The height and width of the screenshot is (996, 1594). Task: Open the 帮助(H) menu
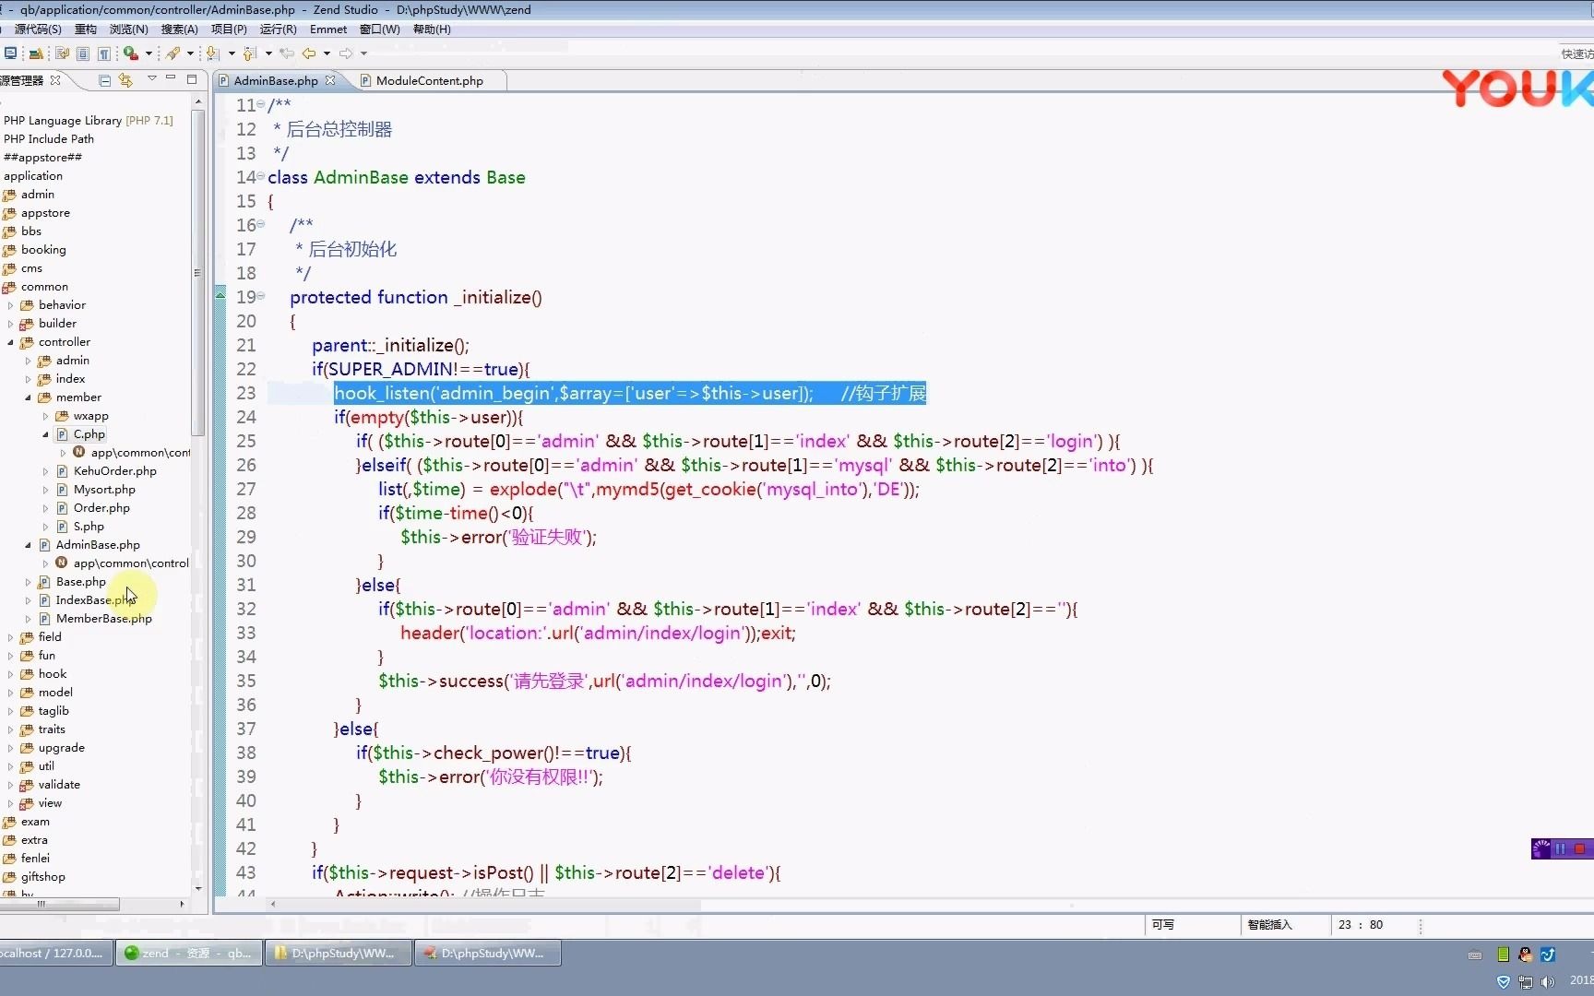coord(432,30)
